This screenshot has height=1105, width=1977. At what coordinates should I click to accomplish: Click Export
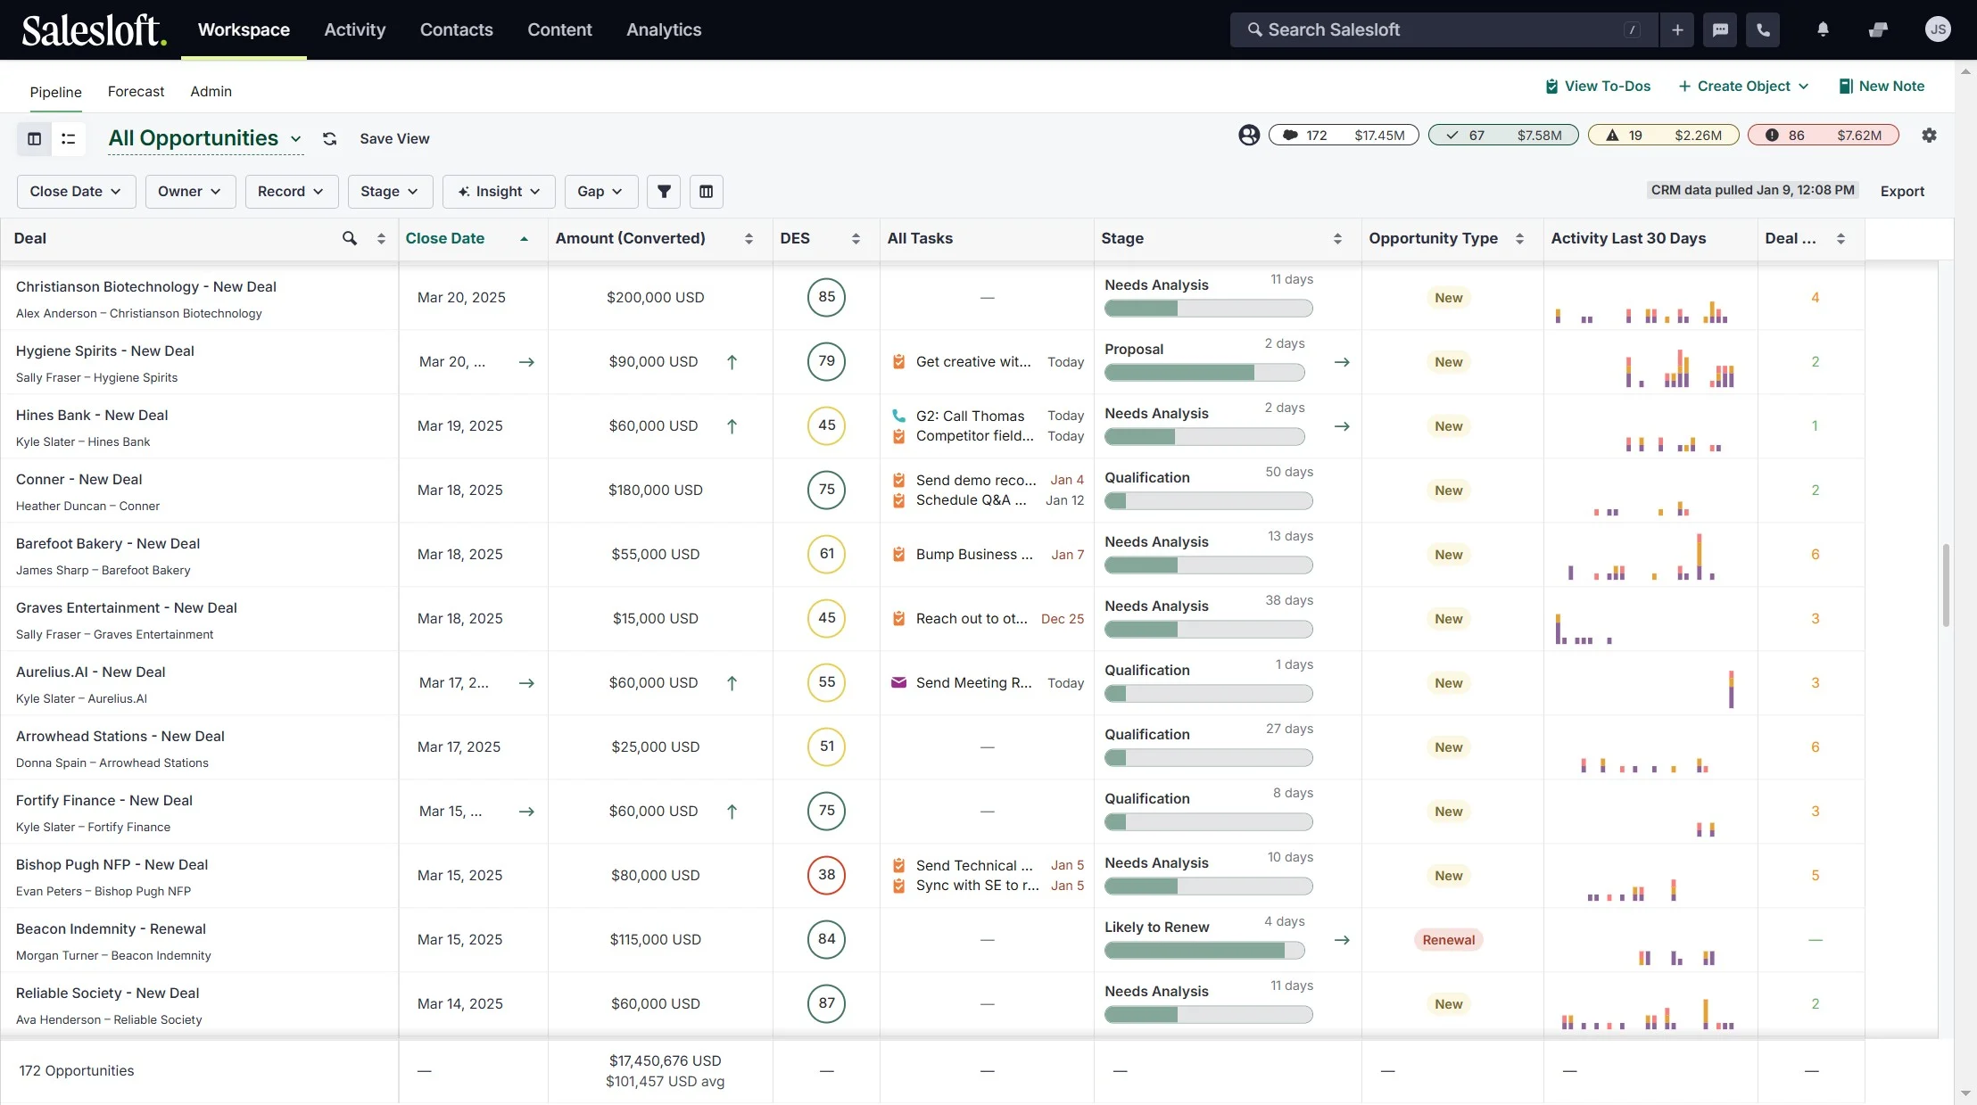click(1902, 191)
